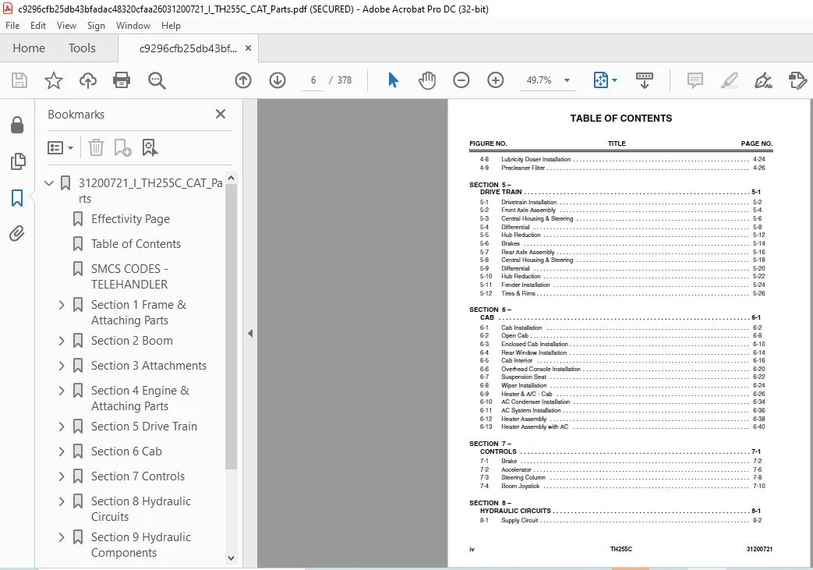Open the Table of Contents bookmark
Screen dimensions: 813x570
click(136, 244)
